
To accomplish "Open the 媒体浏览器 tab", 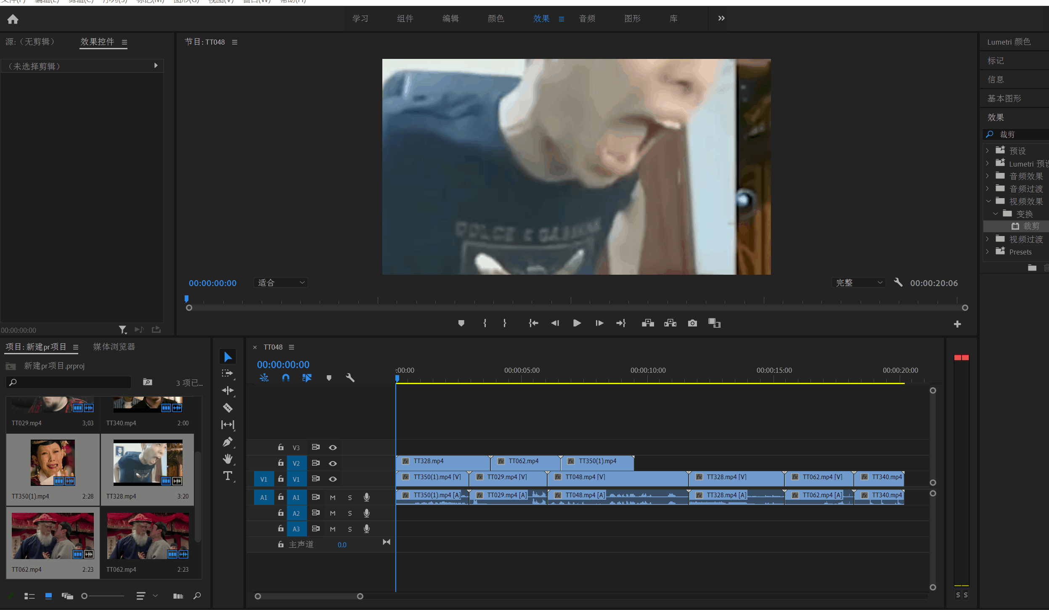I will click(114, 347).
